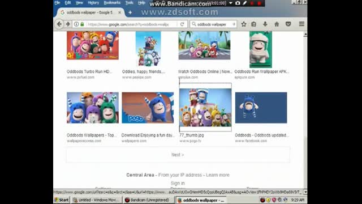Click the 'Oddbods Wallpapers - Top...' link
Viewport: 362px width, 204px height.
tap(92, 135)
